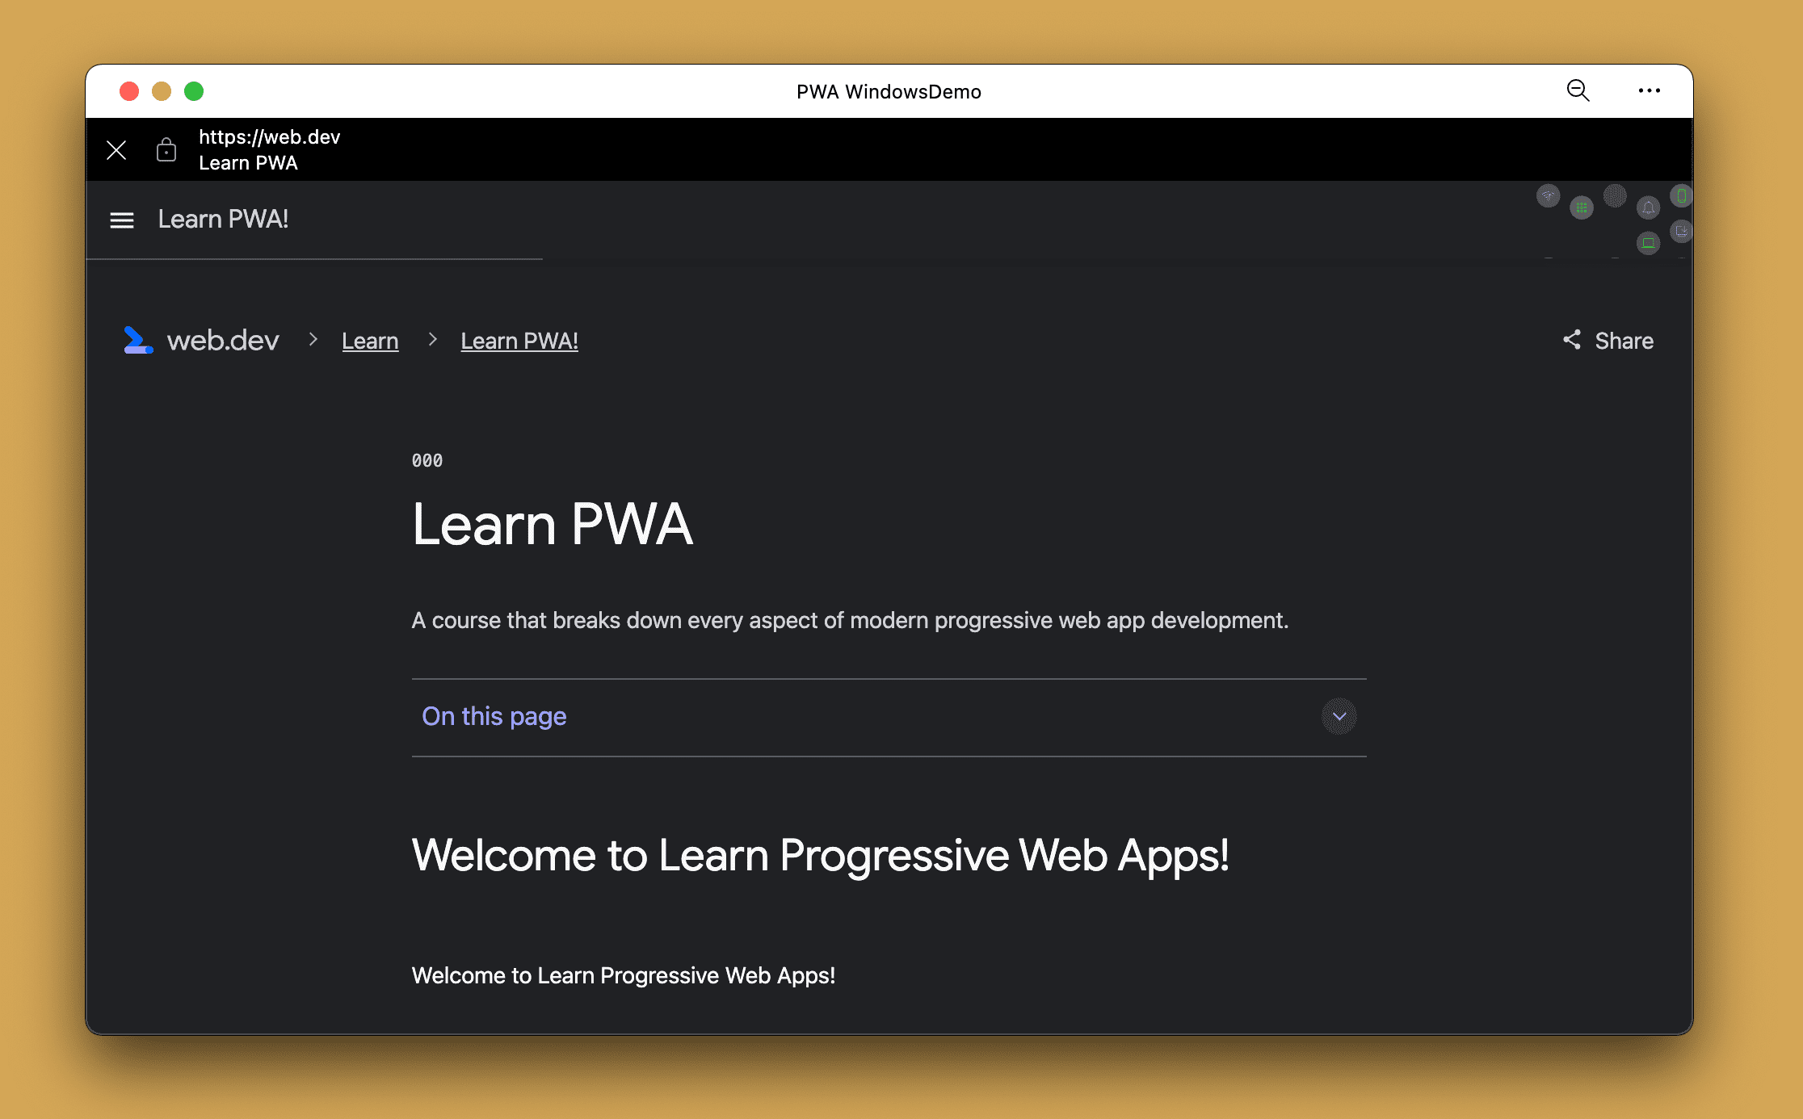1803x1119 pixels.
Task: Click the zoom/search icon
Action: [x=1578, y=91]
